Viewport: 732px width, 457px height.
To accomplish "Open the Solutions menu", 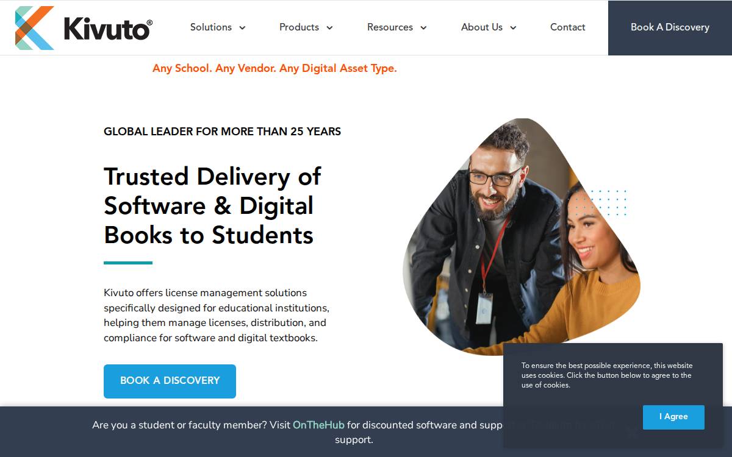I will (210, 27).
